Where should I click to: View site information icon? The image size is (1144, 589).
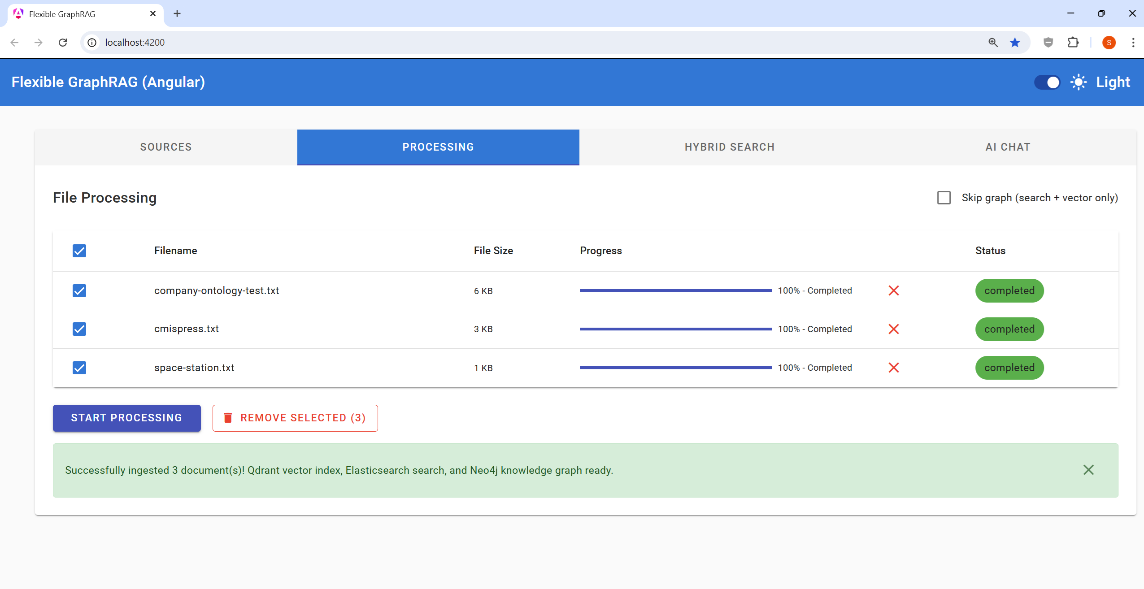92,42
